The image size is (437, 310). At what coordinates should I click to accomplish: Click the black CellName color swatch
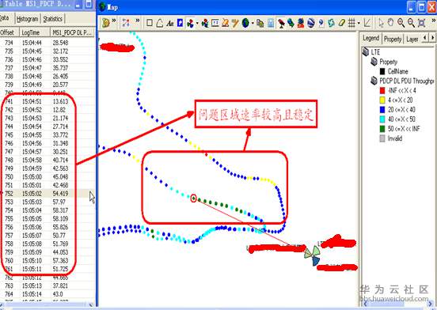coord(382,71)
